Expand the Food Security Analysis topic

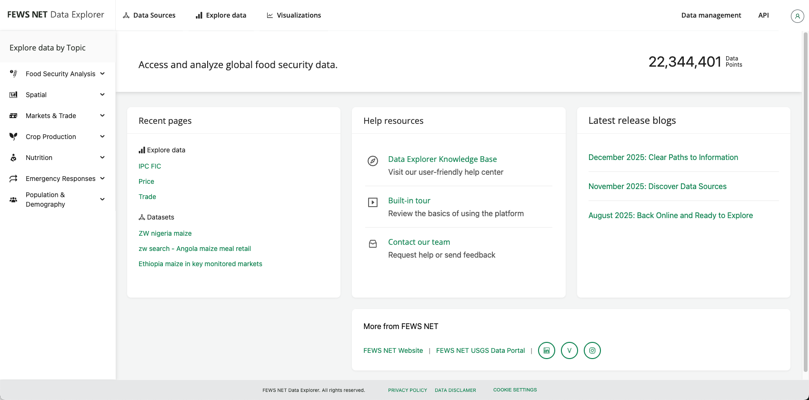point(102,74)
